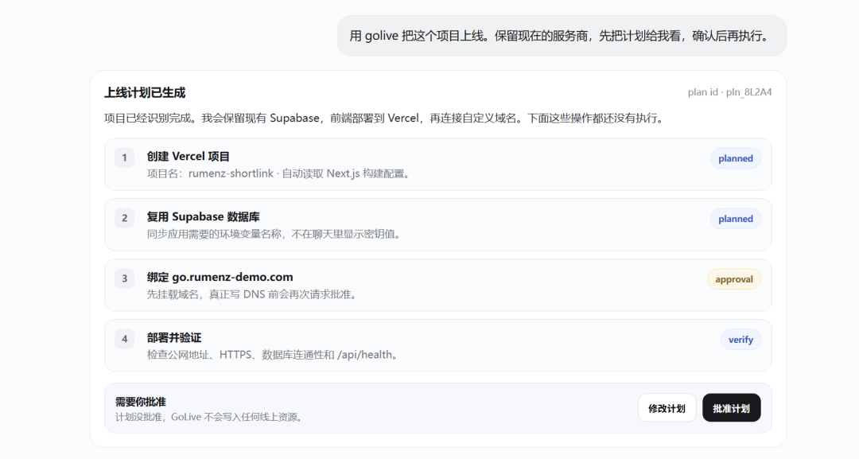The width and height of the screenshot is (859, 459).
Task: Click the 批准计划 button
Action: tap(732, 408)
